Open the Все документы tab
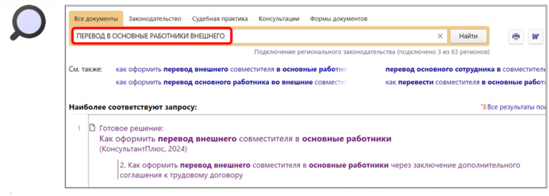 point(96,19)
